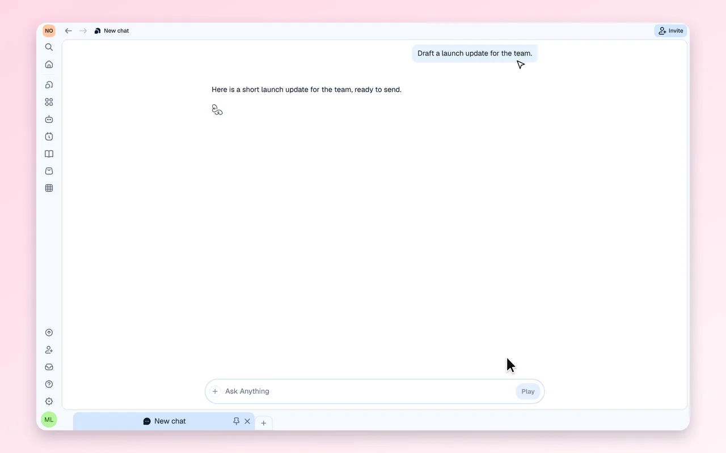The width and height of the screenshot is (726, 453).
Task: Open the search icon in sidebar
Action: tap(49, 48)
